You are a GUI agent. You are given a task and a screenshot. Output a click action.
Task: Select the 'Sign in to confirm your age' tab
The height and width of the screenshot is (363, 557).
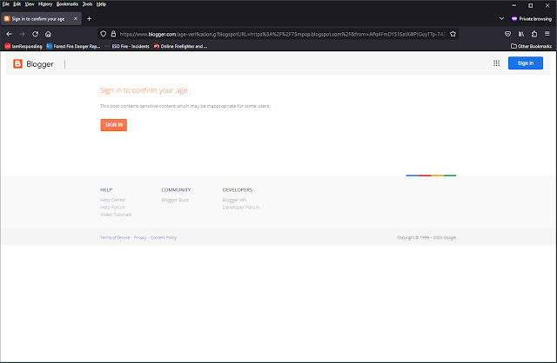coord(41,19)
